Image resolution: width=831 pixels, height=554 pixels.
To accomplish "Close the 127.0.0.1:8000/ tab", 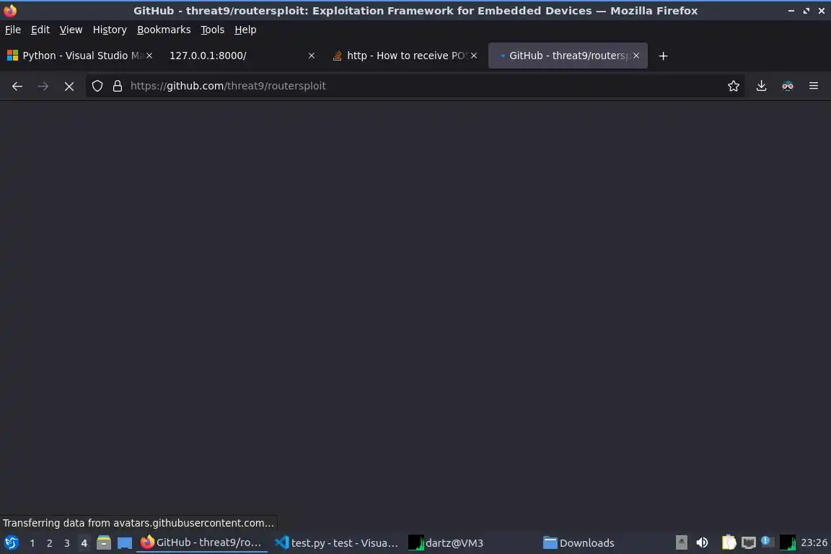I will click(312, 56).
